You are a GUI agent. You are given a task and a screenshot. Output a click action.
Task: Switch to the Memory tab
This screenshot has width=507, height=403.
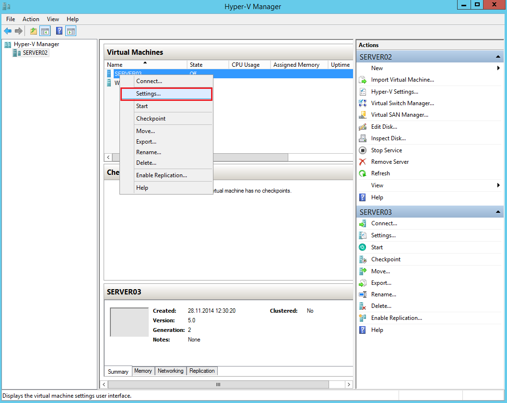[143, 371]
